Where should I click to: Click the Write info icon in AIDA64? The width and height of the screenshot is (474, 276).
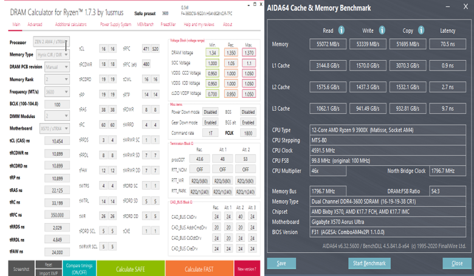tap(382, 30)
